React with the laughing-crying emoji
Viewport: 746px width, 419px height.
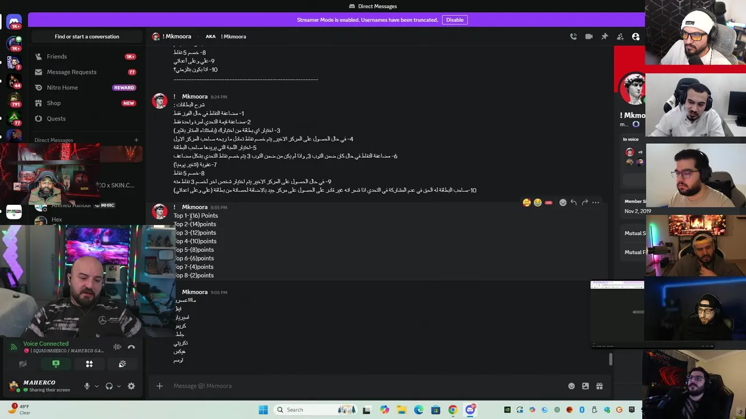point(537,203)
